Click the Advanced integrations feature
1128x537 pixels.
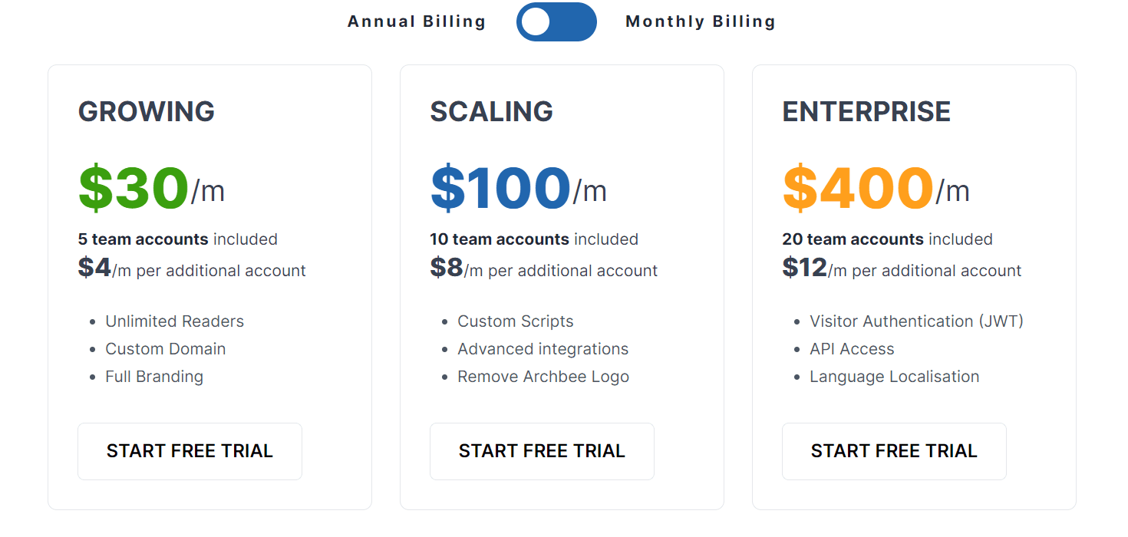coord(543,349)
